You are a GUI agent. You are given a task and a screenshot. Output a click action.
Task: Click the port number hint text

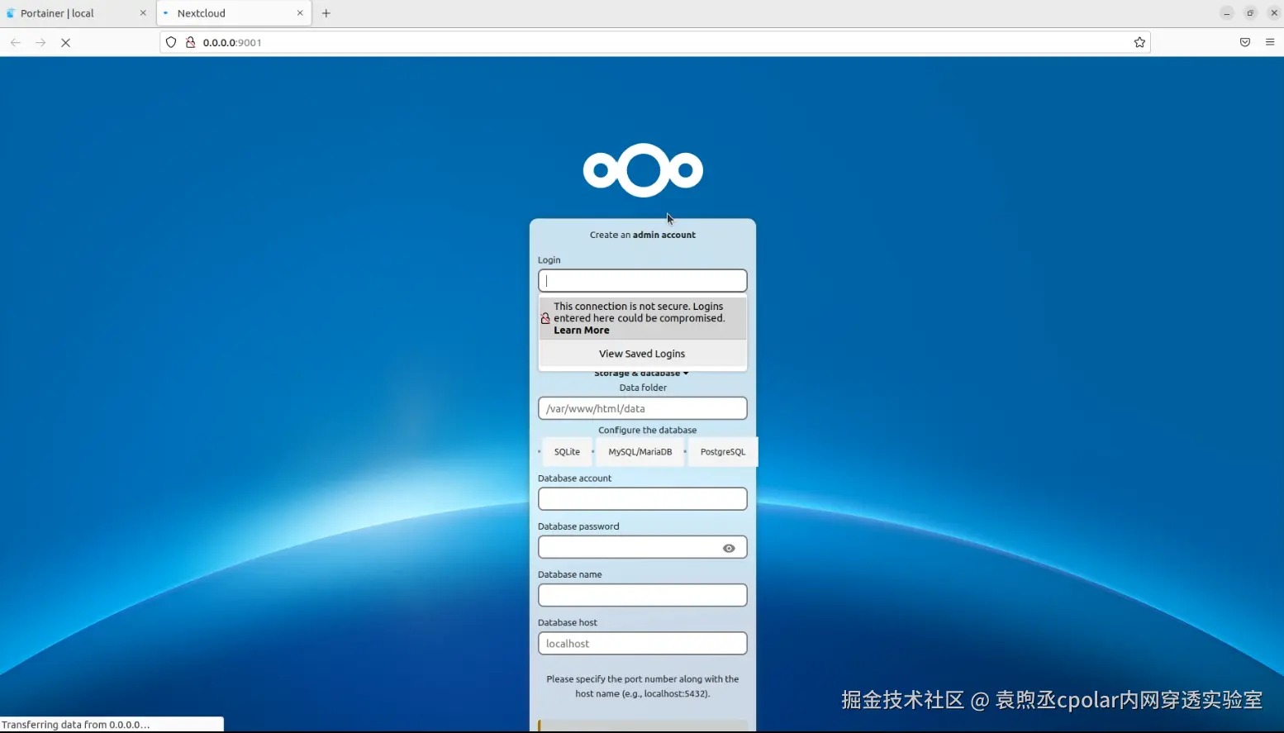(x=643, y=687)
